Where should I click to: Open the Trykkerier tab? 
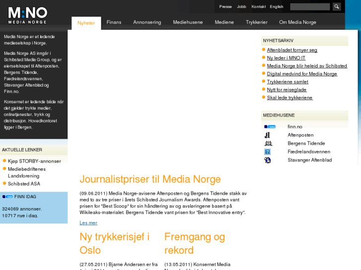pos(257,22)
